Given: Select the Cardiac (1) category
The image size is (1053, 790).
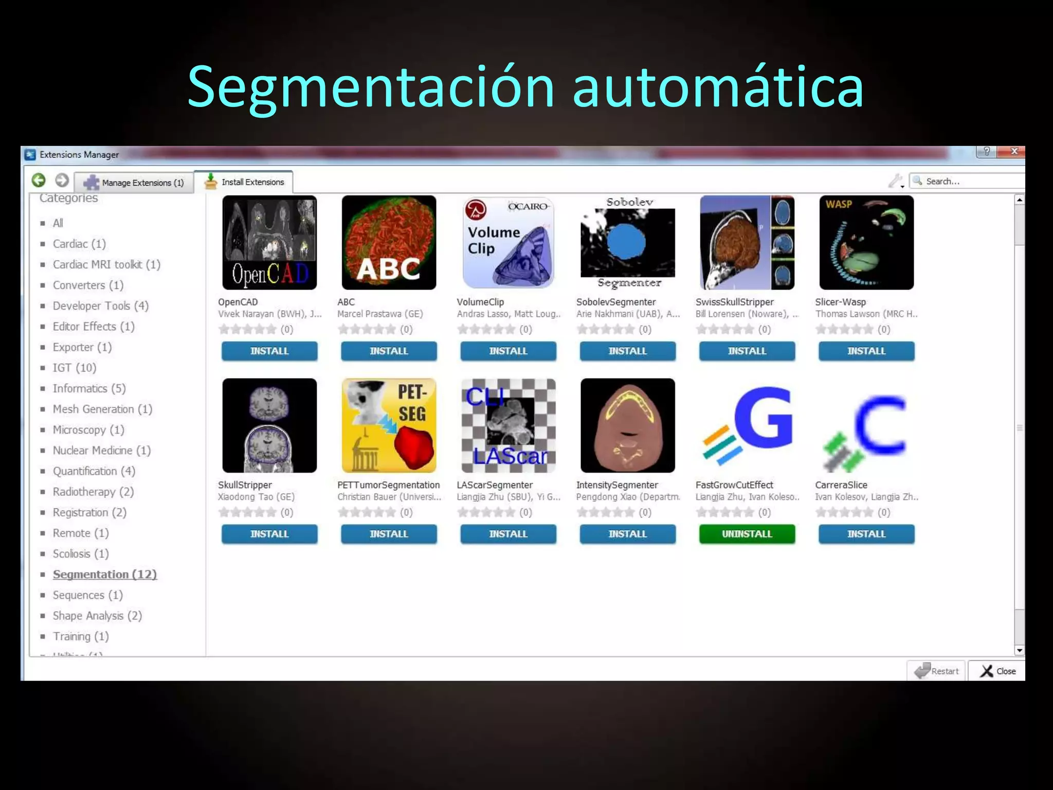Looking at the screenshot, I should coord(79,244).
